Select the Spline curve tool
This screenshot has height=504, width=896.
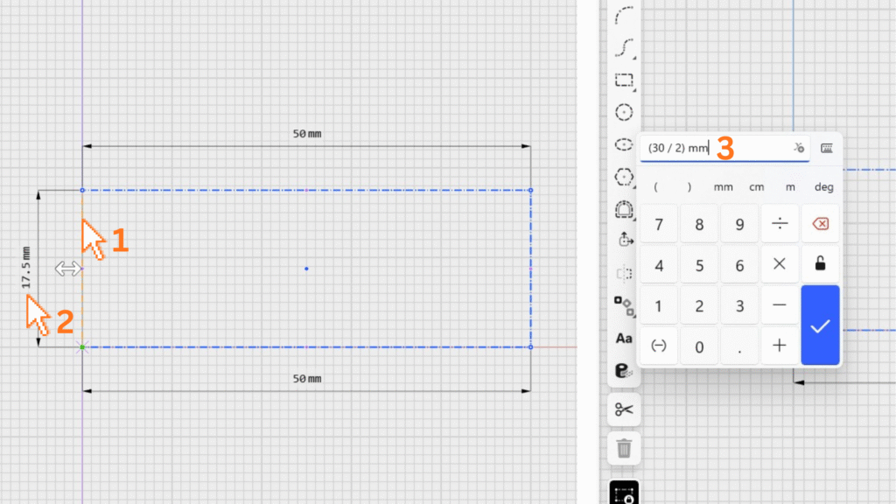coord(624,47)
